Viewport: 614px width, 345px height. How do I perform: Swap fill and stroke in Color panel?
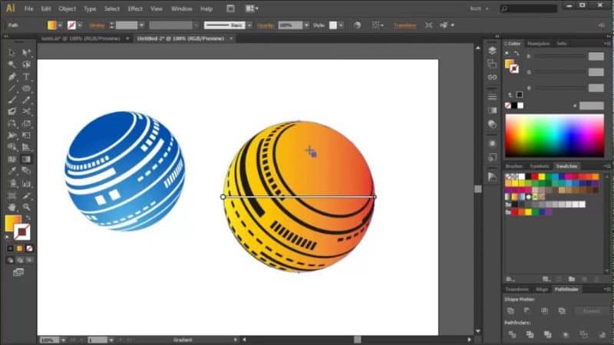(x=517, y=53)
